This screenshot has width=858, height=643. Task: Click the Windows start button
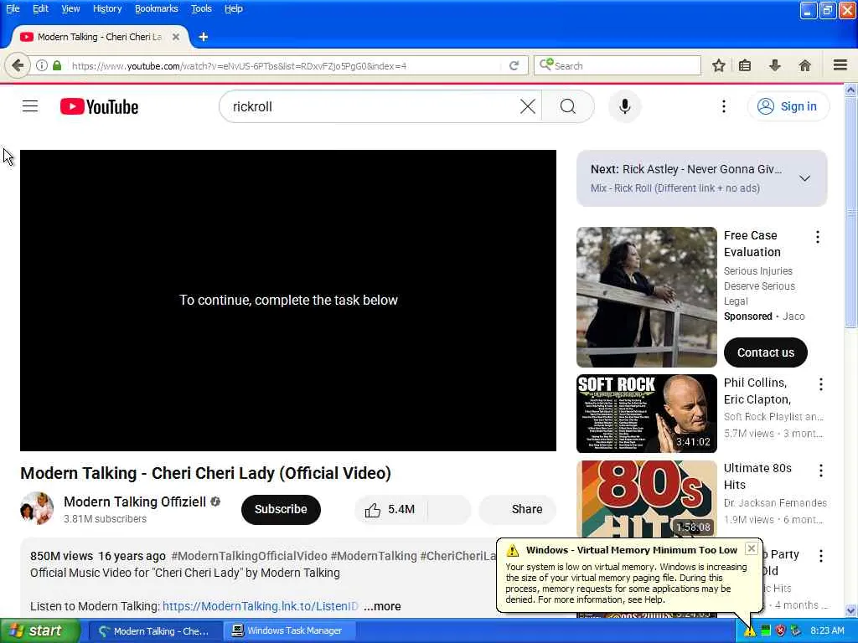click(x=40, y=631)
